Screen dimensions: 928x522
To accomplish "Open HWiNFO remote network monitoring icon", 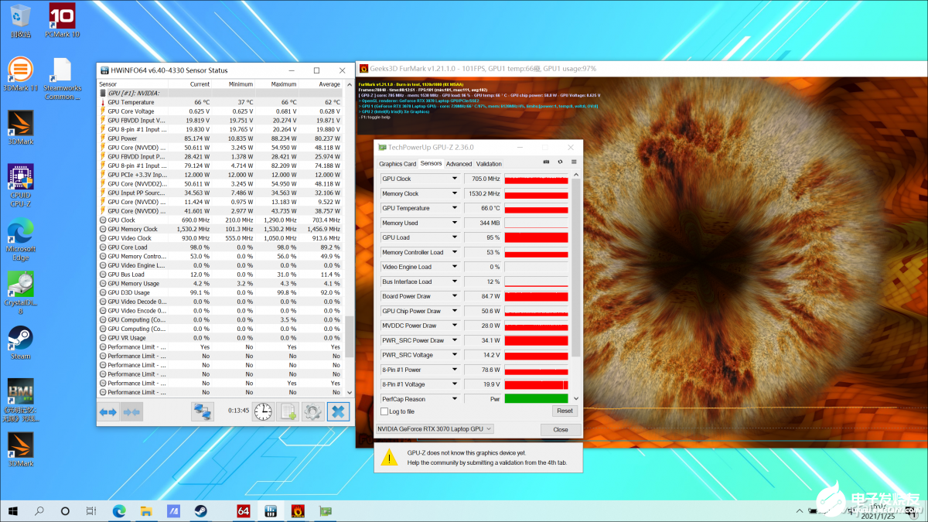I will (202, 412).
